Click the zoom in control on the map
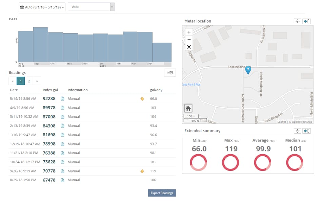 (189, 32)
